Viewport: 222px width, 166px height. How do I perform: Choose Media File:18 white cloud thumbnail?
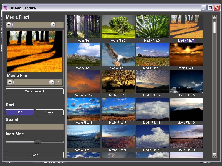coord(152,109)
